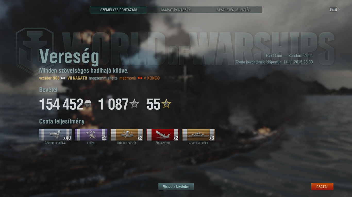This screenshot has width=352, height=197.
Task: Click the red Kongo ship class icon
Action: (x=140, y=78)
